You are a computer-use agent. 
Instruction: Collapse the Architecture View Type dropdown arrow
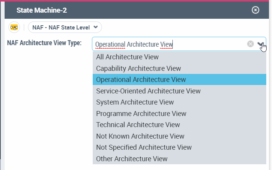(261, 44)
